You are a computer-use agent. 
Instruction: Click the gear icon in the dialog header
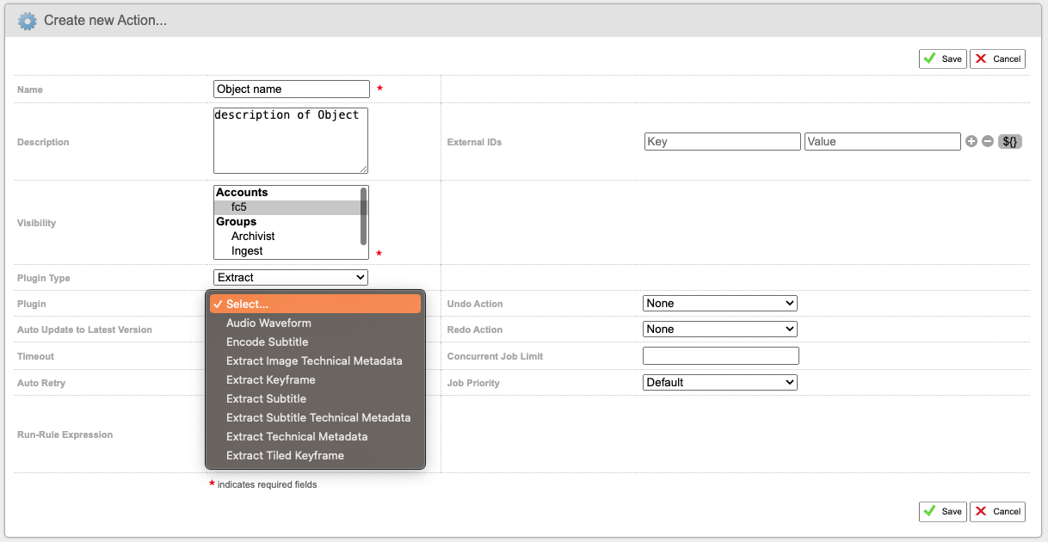coord(28,21)
